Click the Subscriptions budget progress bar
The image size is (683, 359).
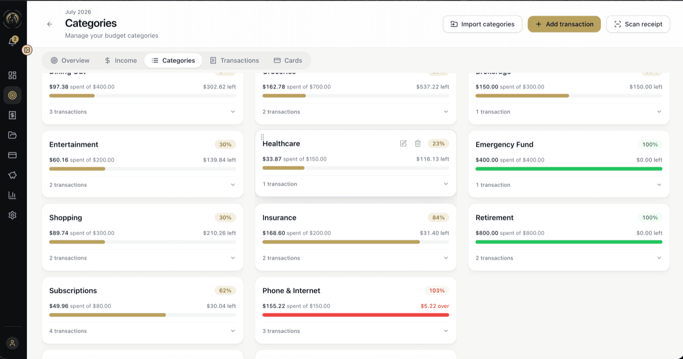coord(142,315)
